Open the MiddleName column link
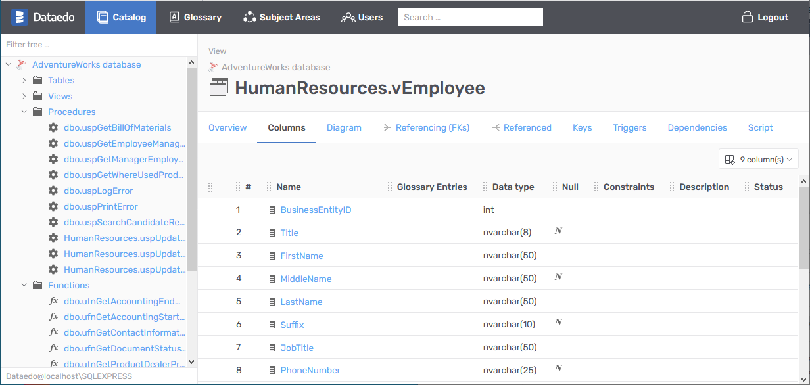Screen dimensions: 810x385 (x=306, y=279)
